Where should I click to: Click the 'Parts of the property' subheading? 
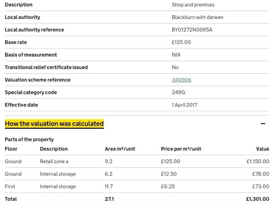tap(29, 140)
